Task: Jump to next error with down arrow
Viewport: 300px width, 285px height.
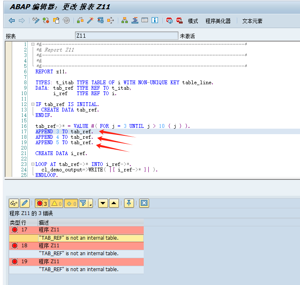Action: [x=103, y=203]
